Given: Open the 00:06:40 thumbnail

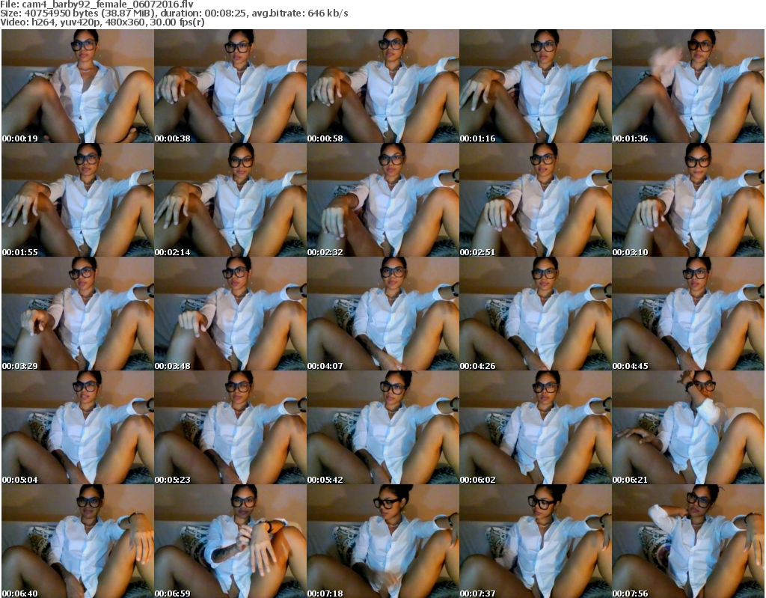Looking at the screenshot, I should pyautogui.click(x=77, y=541).
